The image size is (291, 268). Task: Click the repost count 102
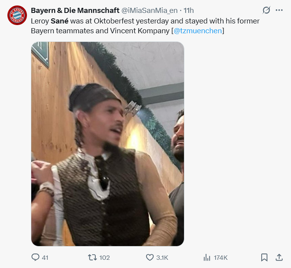tap(104, 257)
